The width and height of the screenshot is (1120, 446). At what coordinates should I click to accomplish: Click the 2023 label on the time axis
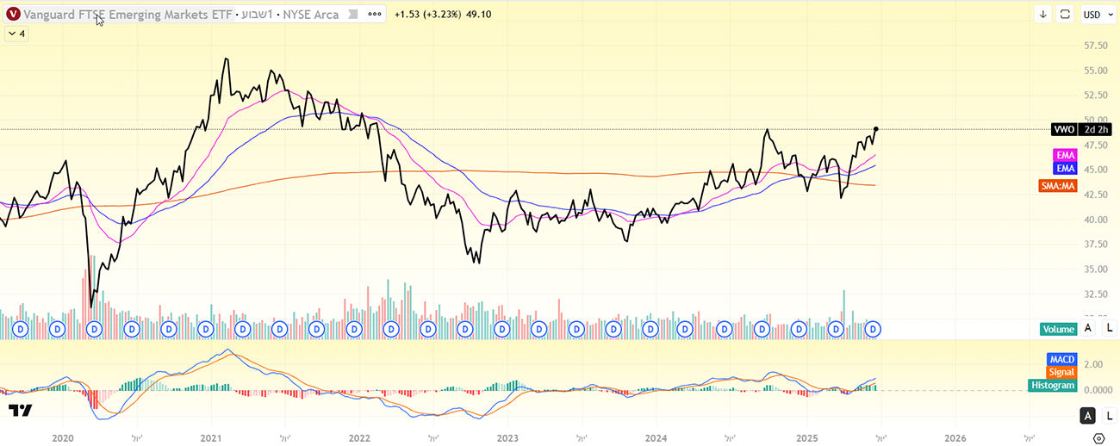click(507, 438)
